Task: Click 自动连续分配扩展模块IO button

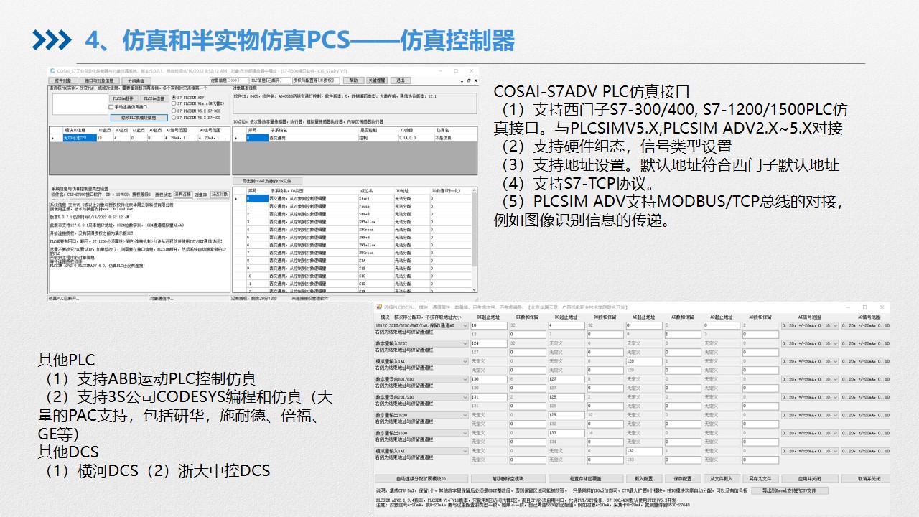Action: [421, 478]
